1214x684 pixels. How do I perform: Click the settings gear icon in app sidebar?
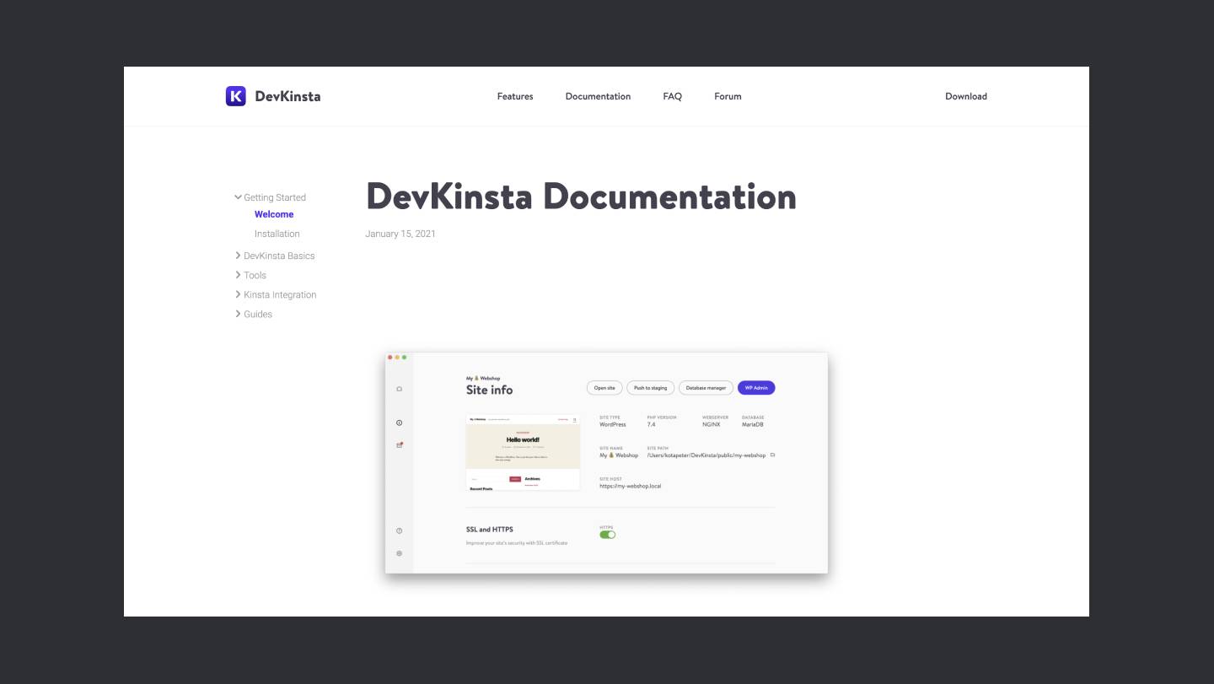point(400,553)
